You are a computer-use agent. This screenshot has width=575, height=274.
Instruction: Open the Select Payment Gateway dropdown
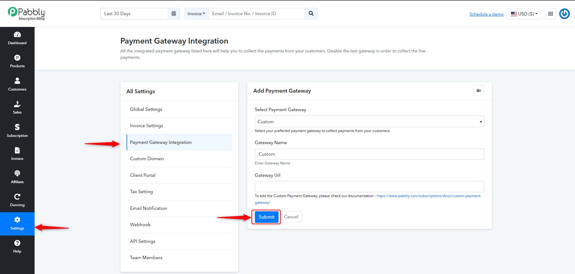click(369, 121)
